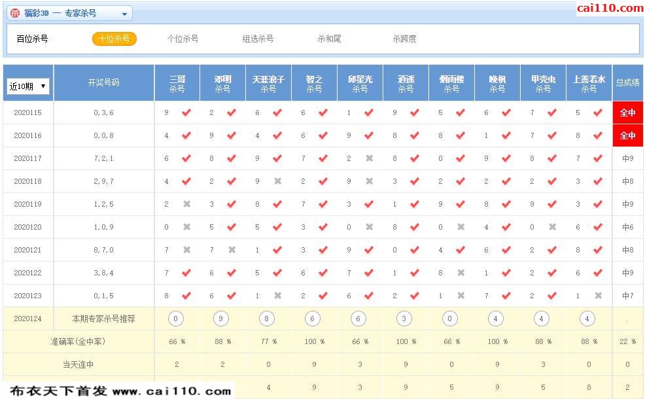Click the 开奖号码 column header
The image size is (645, 399).
(x=103, y=82)
